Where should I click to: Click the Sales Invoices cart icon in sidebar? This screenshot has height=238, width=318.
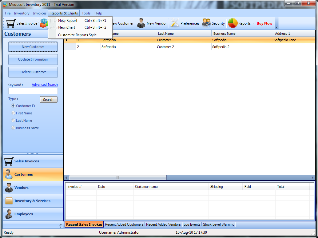(9, 161)
